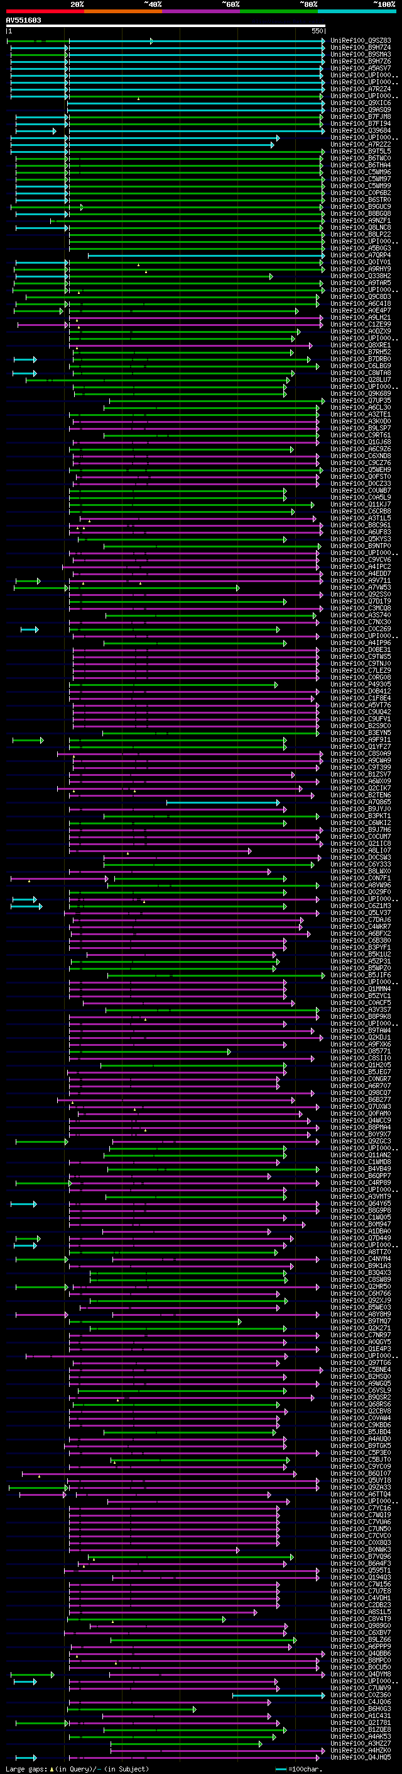
Task: Open hit UniRef100_Q1GJ68
Action: pos(361,442)
